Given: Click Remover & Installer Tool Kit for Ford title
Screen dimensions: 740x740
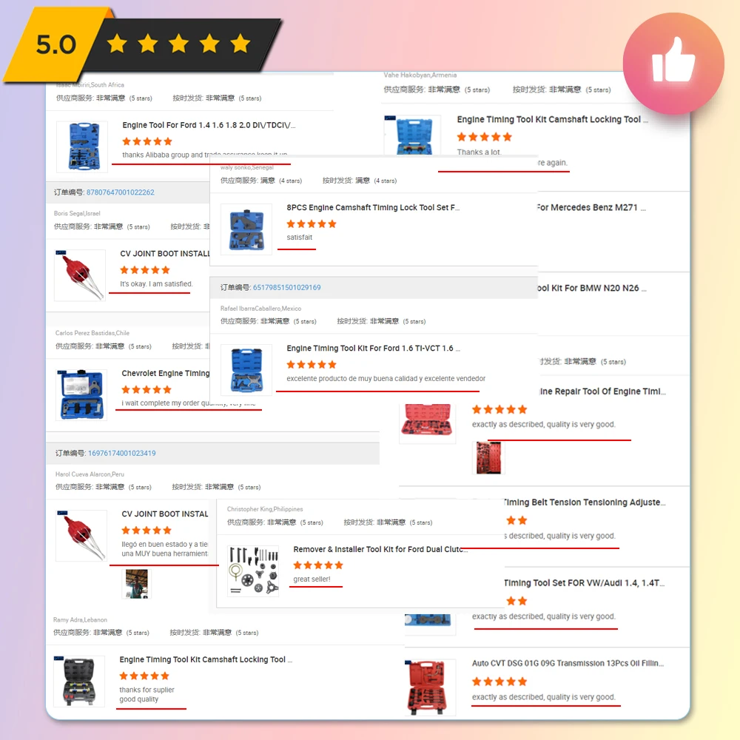Looking at the screenshot, I should [x=380, y=549].
